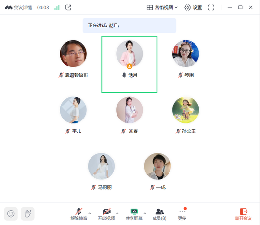This screenshot has height=225, width=260.
Task: Expand share options arrow beside 共享屏幕
Action: click(x=145, y=213)
